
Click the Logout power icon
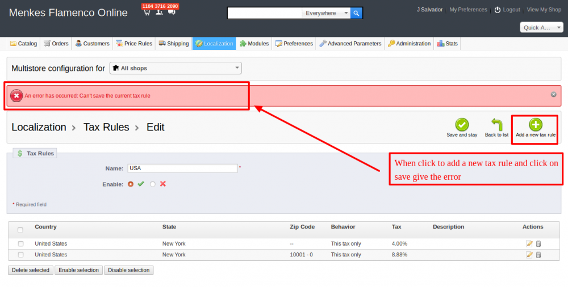point(498,10)
